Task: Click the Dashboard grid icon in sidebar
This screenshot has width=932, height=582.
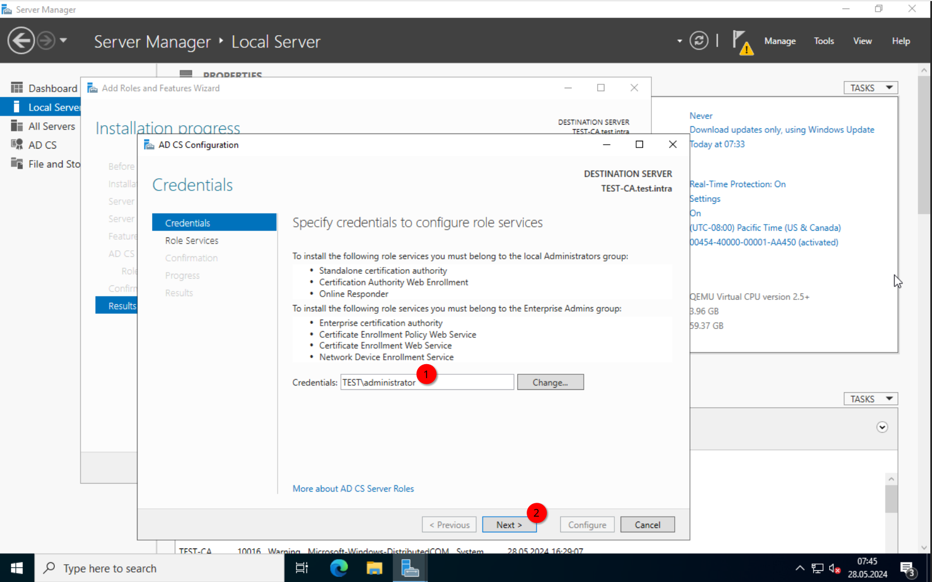Action: pos(17,88)
